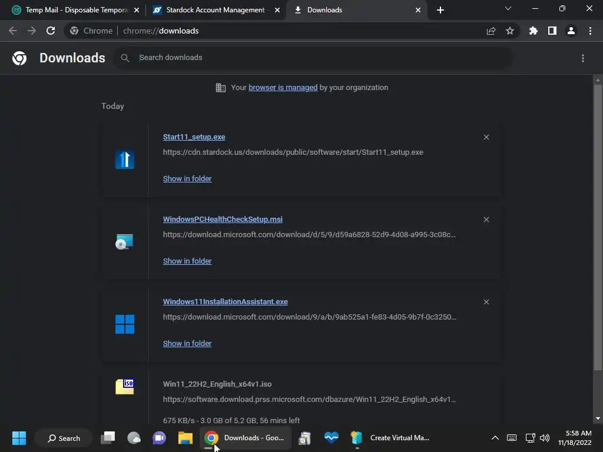Viewport: 603px width, 452px height.
Task: Click the search magnifier icon
Action: (x=125, y=58)
